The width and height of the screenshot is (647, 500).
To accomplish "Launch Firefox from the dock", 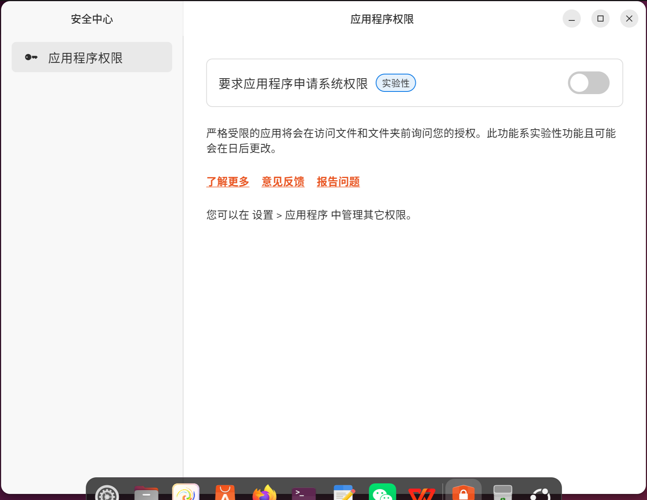I will pos(265,492).
